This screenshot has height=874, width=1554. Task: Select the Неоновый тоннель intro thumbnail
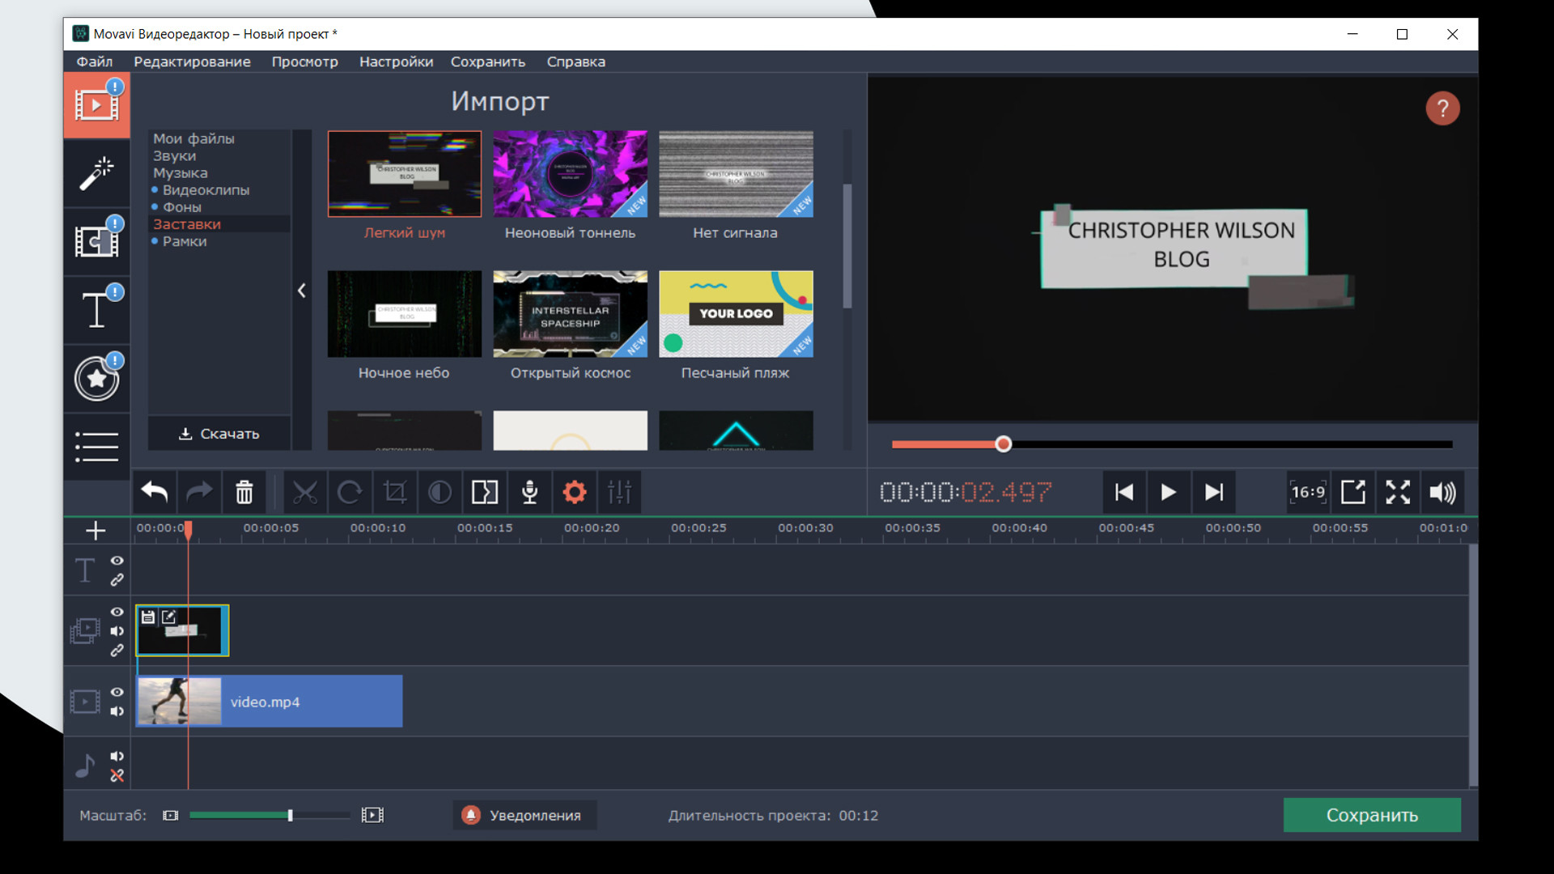click(570, 175)
